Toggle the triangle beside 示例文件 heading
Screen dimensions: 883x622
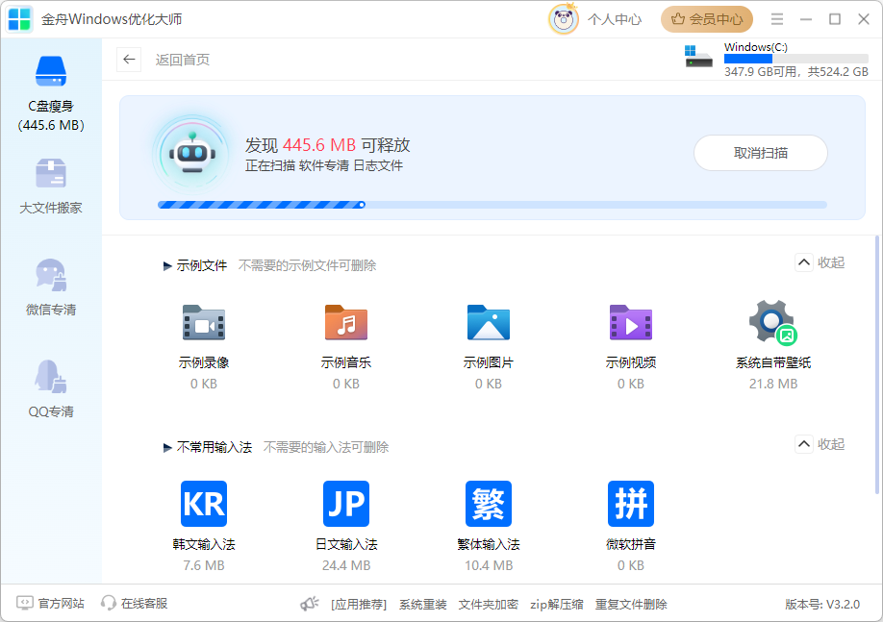pyautogui.click(x=168, y=266)
